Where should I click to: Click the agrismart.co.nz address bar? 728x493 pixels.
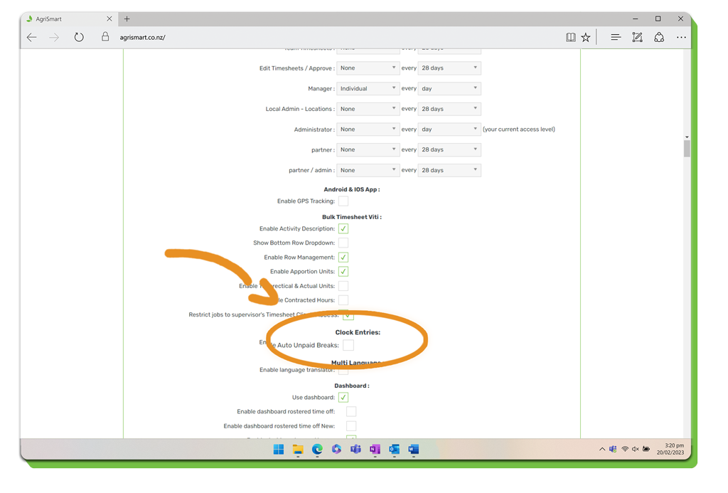(284, 38)
